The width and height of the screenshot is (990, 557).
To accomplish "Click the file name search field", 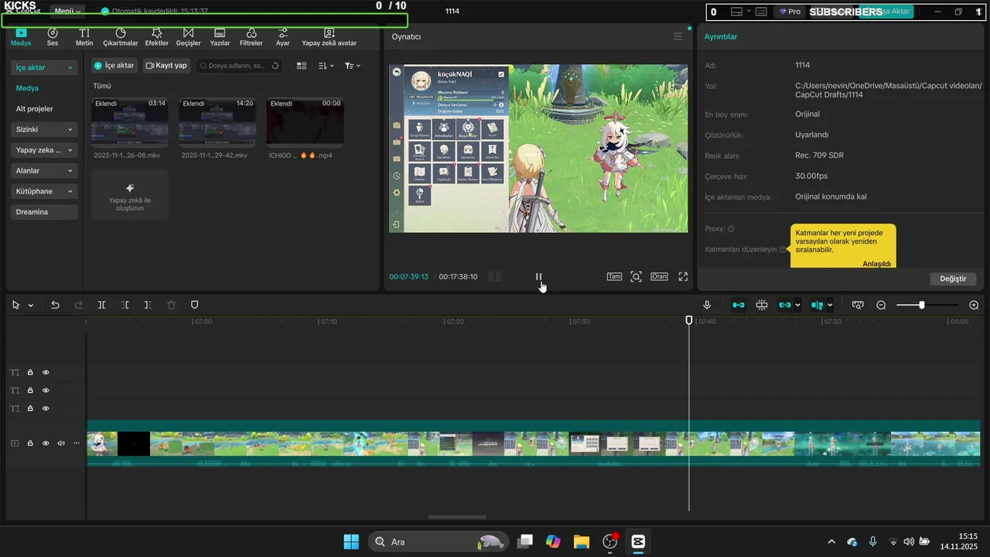I will (x=239, y=66).
